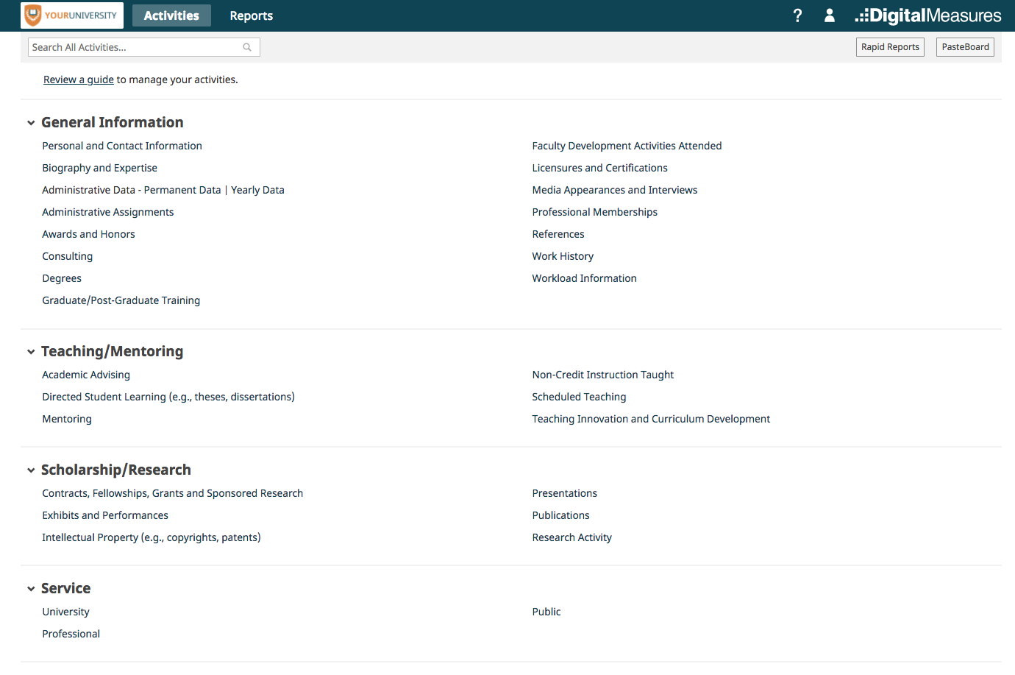The width and height of the screenshot is (1015, 675).
Task: Click the Digital Measures logo
Action: coord(928,15)
